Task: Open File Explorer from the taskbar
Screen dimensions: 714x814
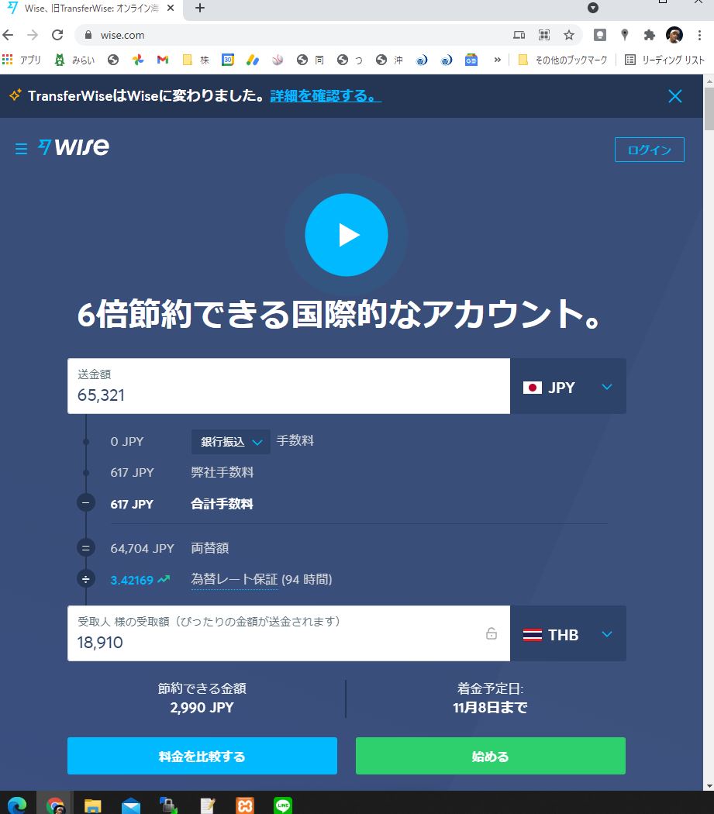Action: pyautogui.click(x=92, y=805)
